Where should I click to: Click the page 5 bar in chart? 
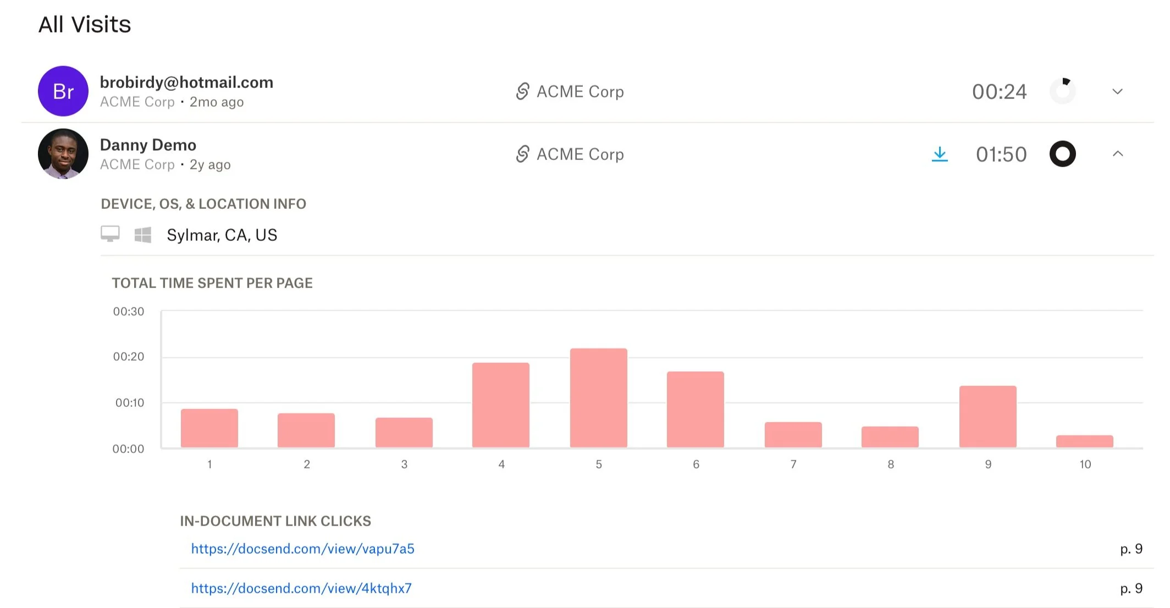[x=598, y=398]
